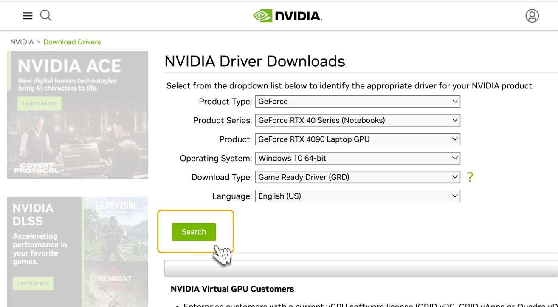Open the Remnant game thumbnail

coord(116,284)
